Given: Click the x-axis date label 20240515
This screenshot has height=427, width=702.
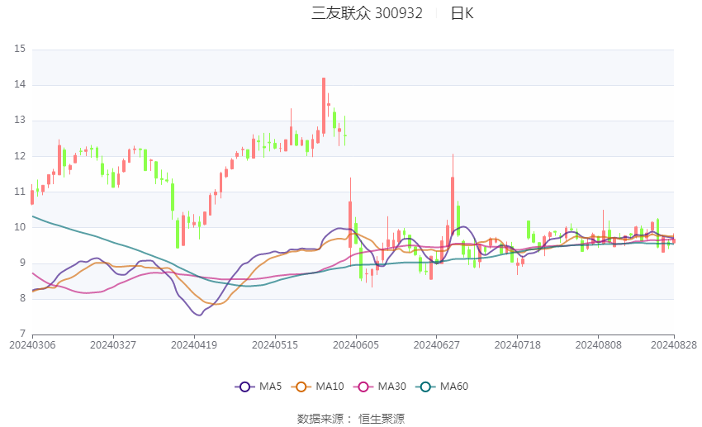Looking at the screenshot, I should coord(275,345).
